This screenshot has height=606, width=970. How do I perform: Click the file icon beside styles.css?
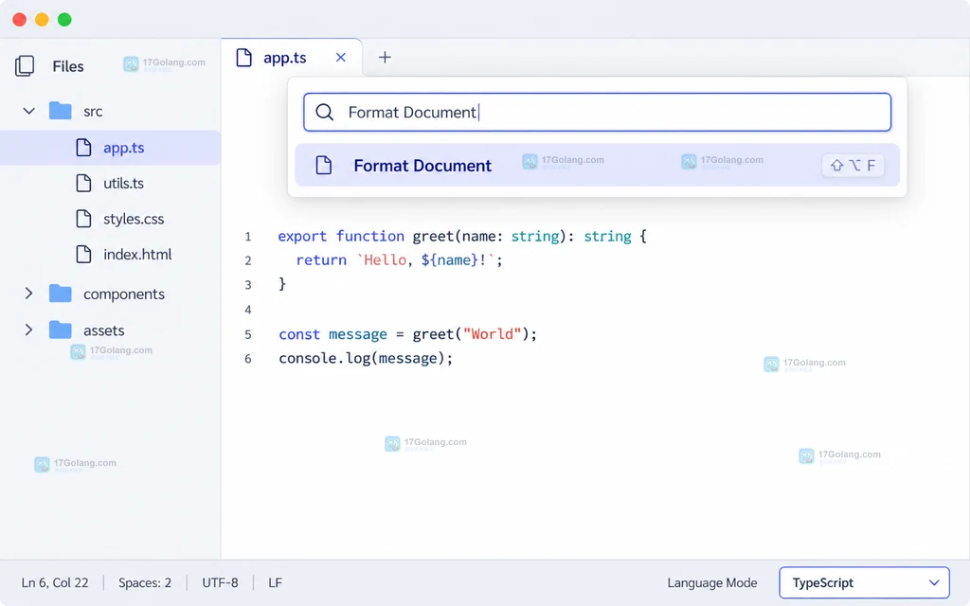(83, 219)
